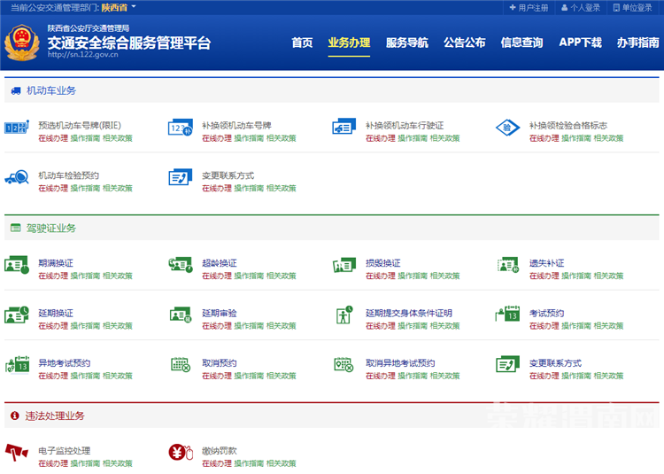Expand the 陕西省 province dropdown
Image resolution: width=664 pixels, height=474 pixels.
point(120,7)
